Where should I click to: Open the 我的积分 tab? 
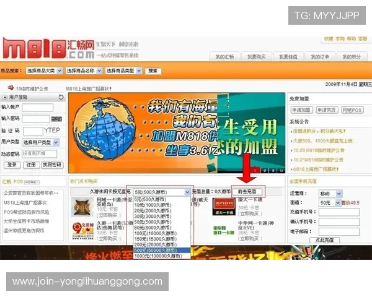(x=352, y=57)
